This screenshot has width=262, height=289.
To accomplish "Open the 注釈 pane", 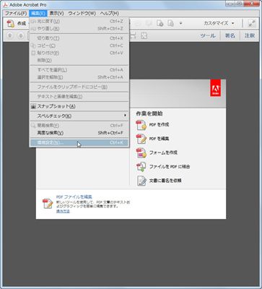I will 250,35.
